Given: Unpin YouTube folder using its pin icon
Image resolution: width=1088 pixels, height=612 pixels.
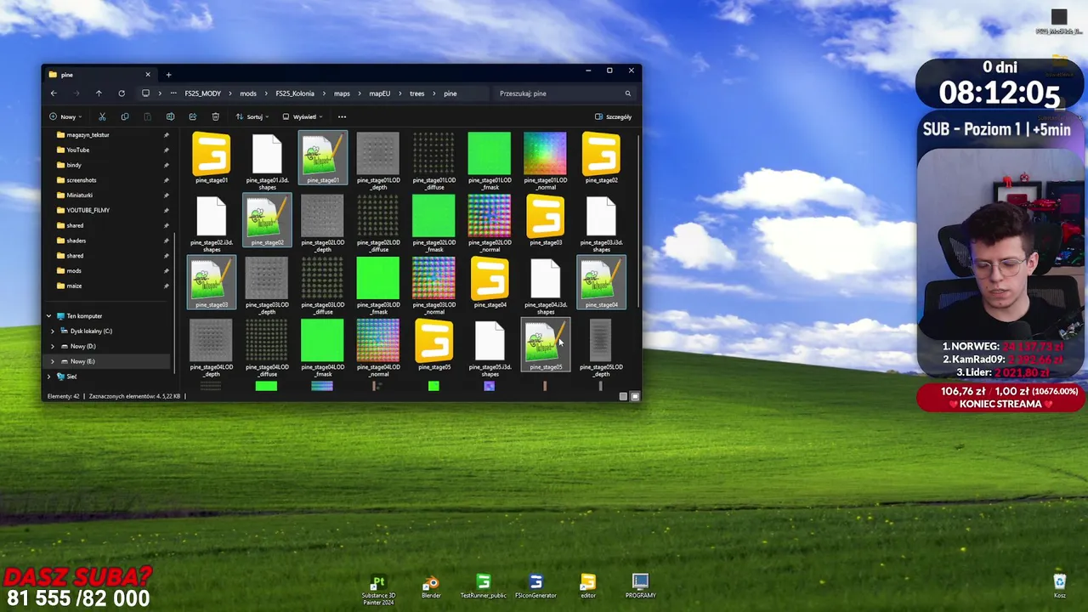Looking at the screenshot, I should [x=166, y=150].
